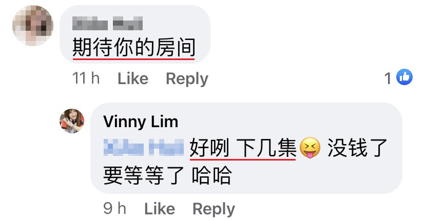Click the underlined text 期待你的房间
This screenshot has width=425, height=221.
pos(134,48)
